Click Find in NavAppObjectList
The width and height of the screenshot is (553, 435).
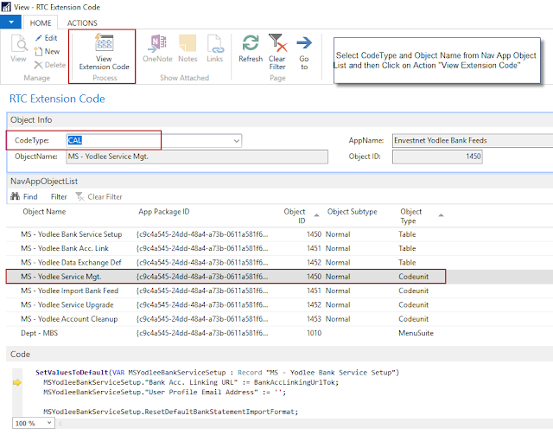click(24, 196)
